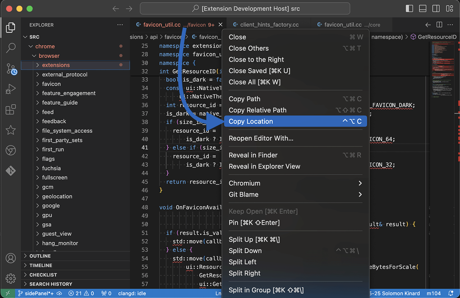Expand the TIMELINE section
The height and width of the screenshot is (298, 460).
[x=41, y=265]
